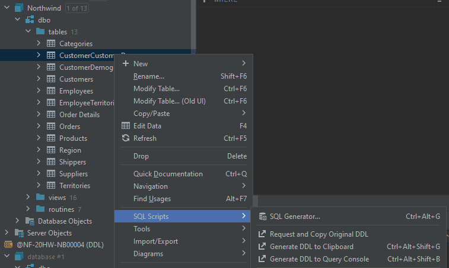Viewport: 449px width, 268px height.
Task: Collapse the tables folder
Action: pos(28,32)
